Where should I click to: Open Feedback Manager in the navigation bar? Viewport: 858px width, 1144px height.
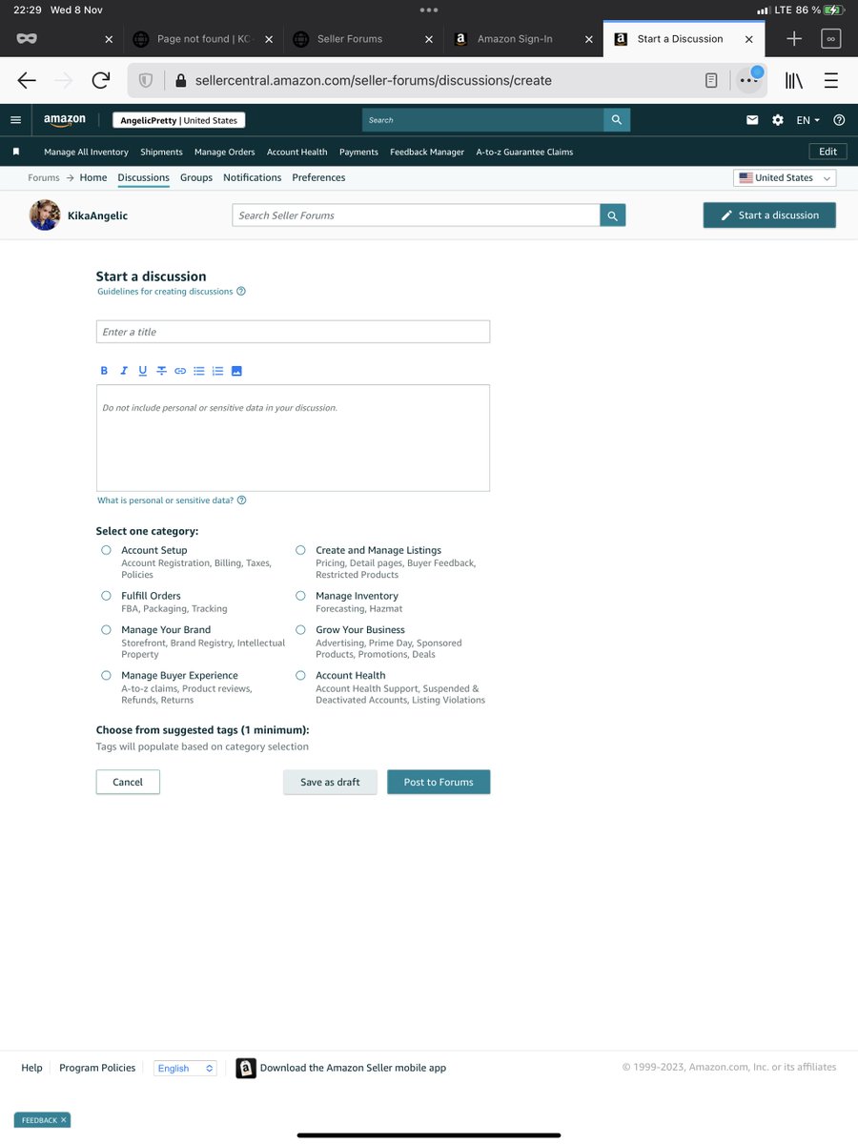427,153
